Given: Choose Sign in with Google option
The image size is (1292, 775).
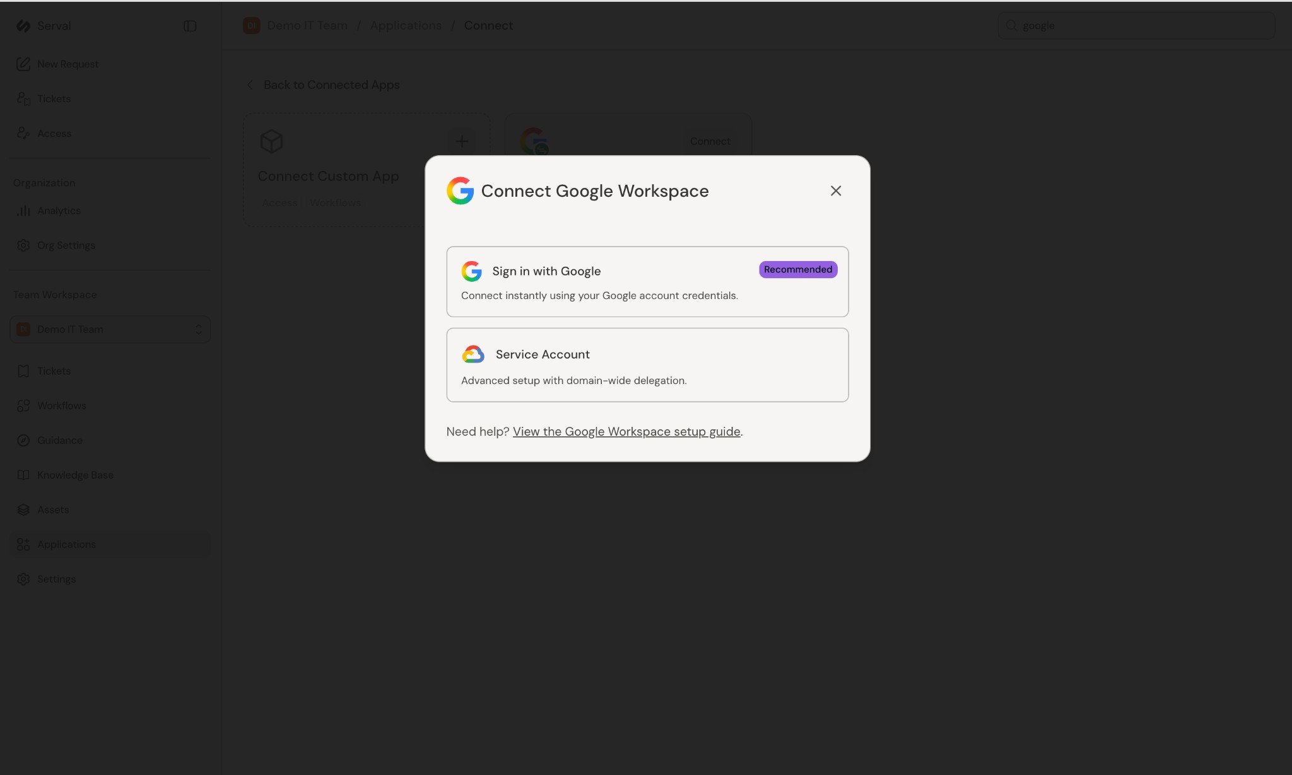Looking at the screenshot, I should [647, 281].
